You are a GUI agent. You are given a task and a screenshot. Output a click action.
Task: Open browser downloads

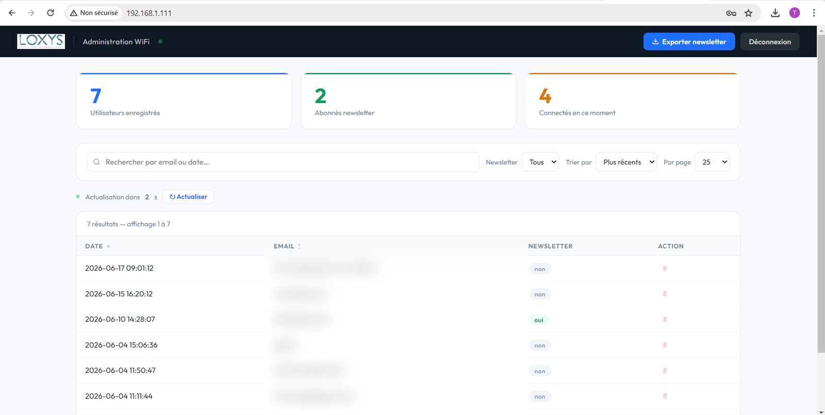tap(775, 13)
